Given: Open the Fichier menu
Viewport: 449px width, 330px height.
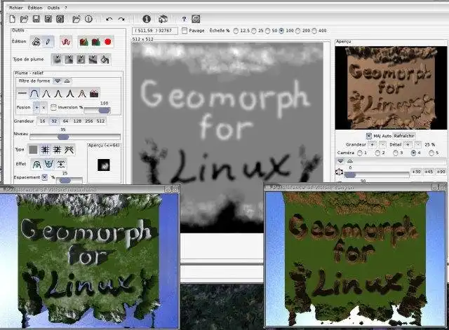Looking at the screenshot, I should (x=16, y=8).
